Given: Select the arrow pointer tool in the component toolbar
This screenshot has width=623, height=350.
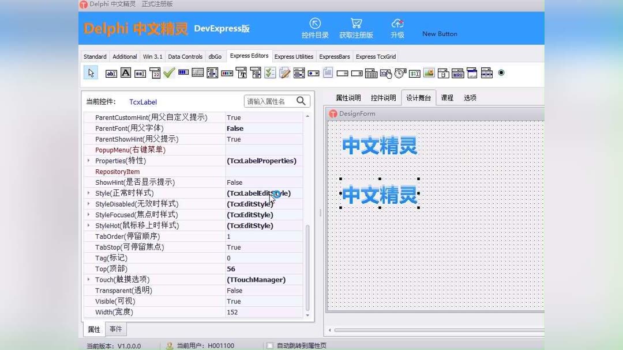Looking at the screenshot, I should tap(91, 73).
